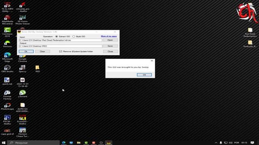Show hidden system tray icons chevron
Viewport: 259px width, 145px height.
(x=216, y=143)
